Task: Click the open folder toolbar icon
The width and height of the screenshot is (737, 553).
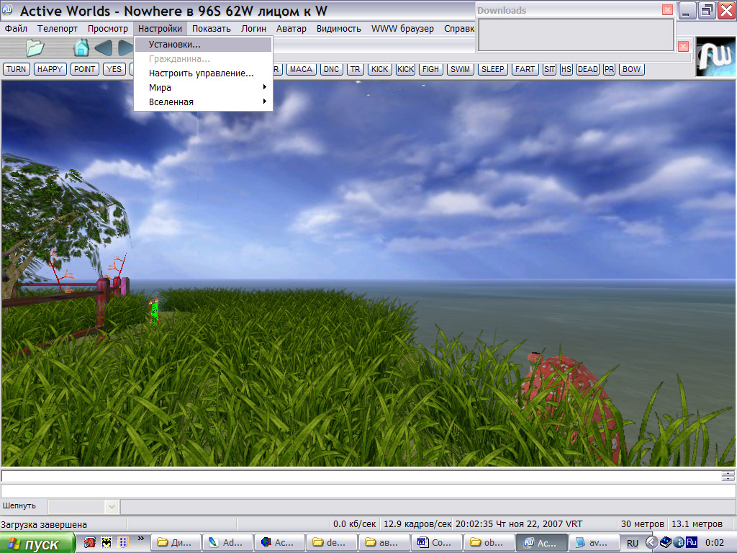Action: click(x=35, y=48)
